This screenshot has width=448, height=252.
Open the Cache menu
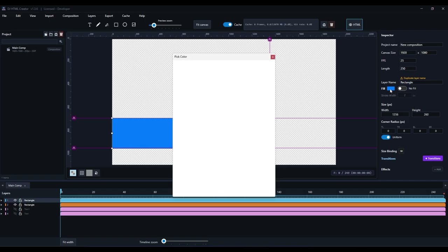[x=126, y=16]
